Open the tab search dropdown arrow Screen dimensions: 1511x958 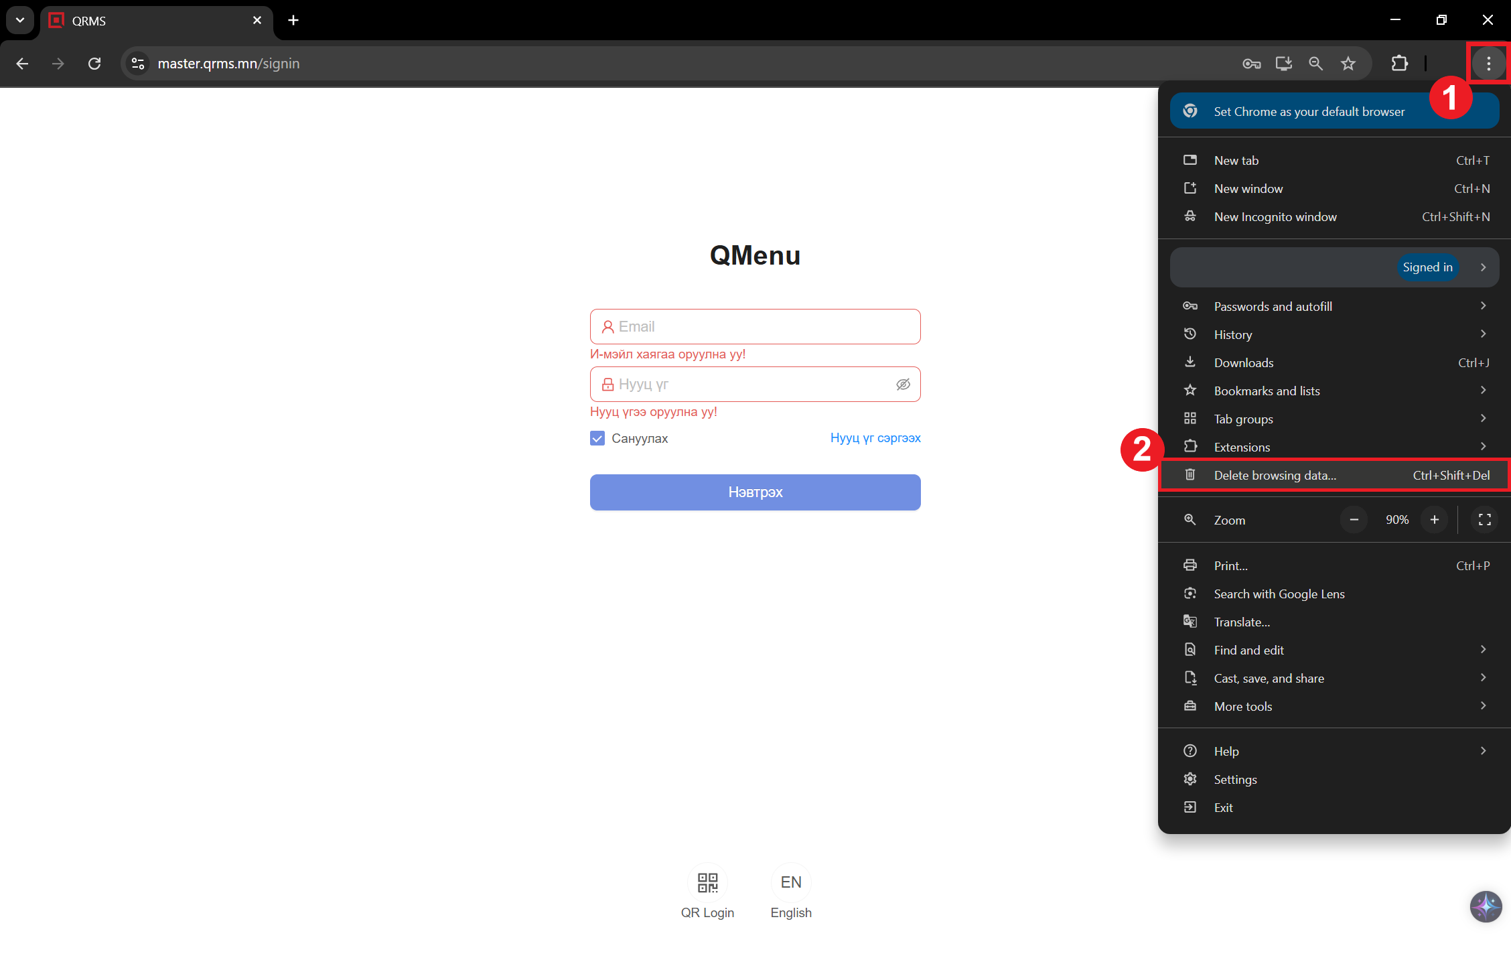(20, 20)
